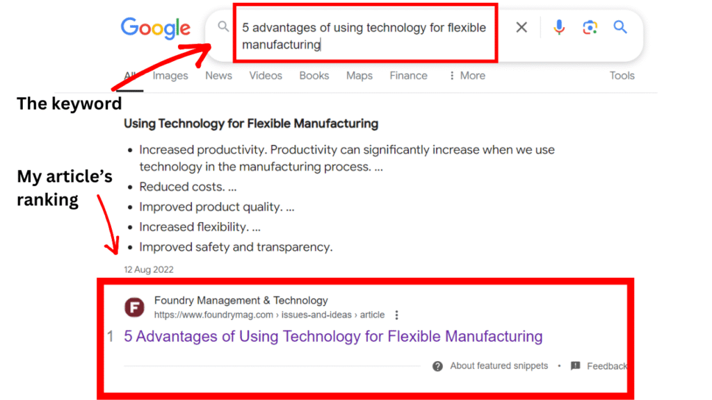Switch to the Images tab
Screen dimensions: 712x400
point(170,76)
